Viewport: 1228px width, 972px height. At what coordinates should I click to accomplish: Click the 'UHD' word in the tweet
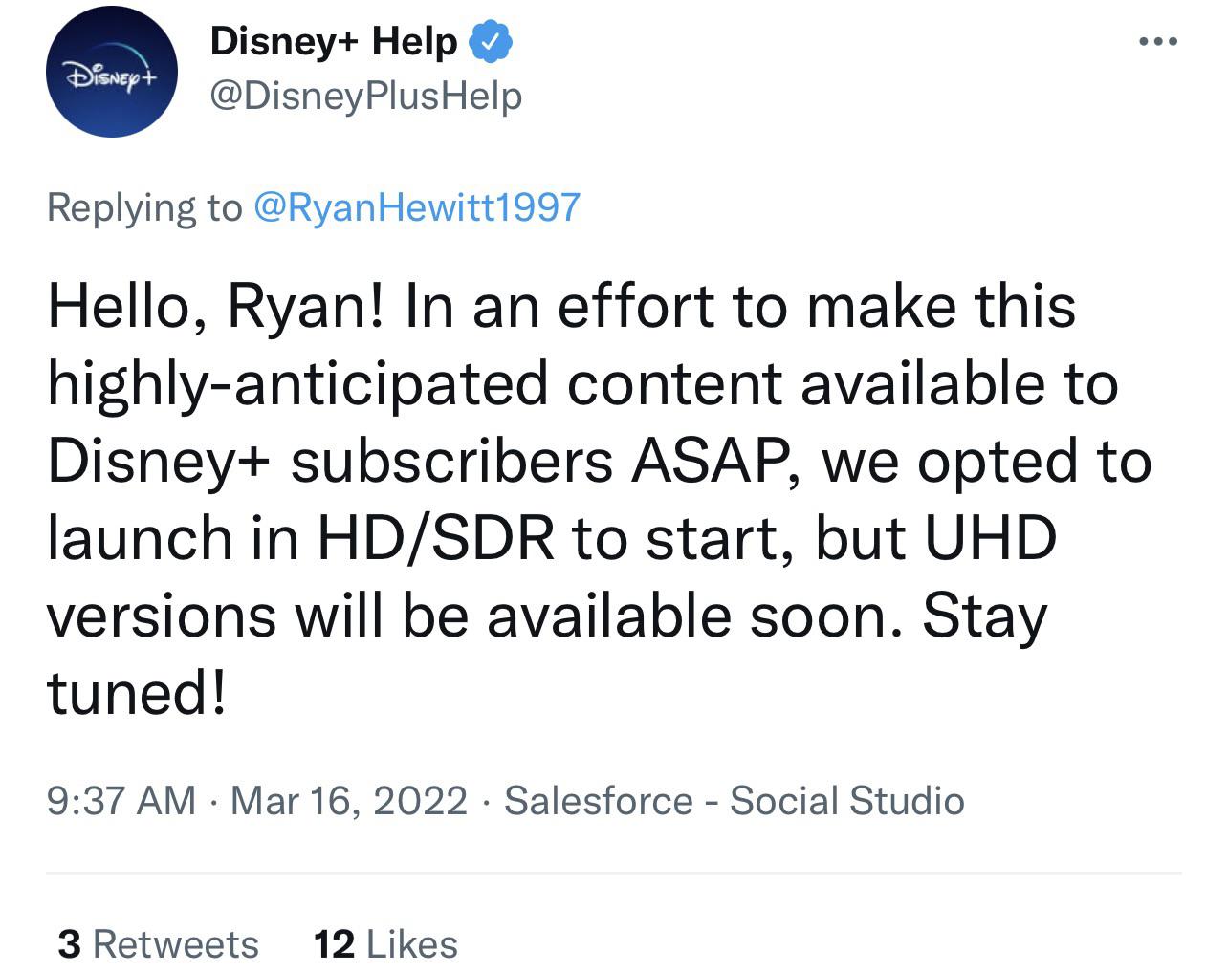pyautogui.click(x=991, y=538)
